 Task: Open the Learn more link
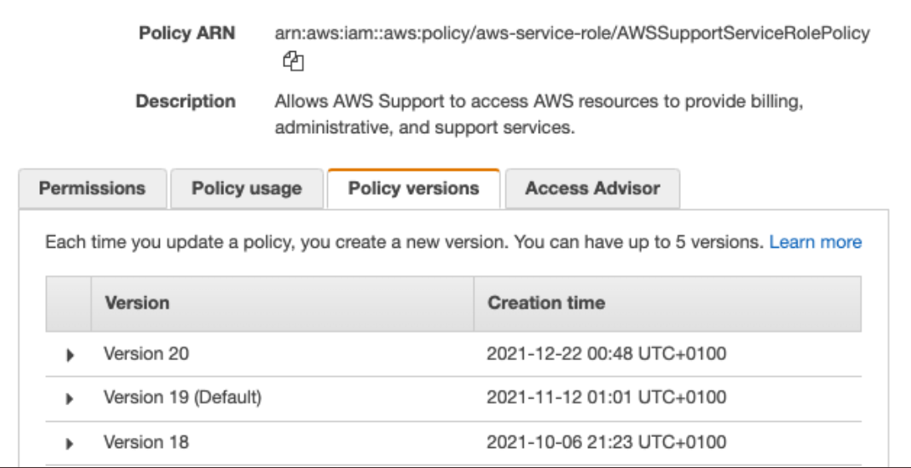pyautogui.click(x=815, y=242)
